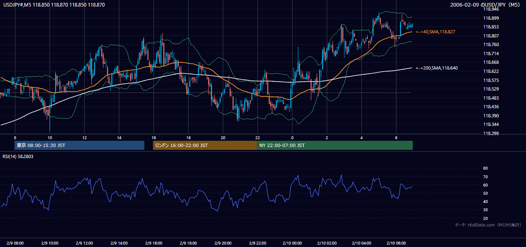
Task: Click RSI scale value 40
Action: [485, 201]
